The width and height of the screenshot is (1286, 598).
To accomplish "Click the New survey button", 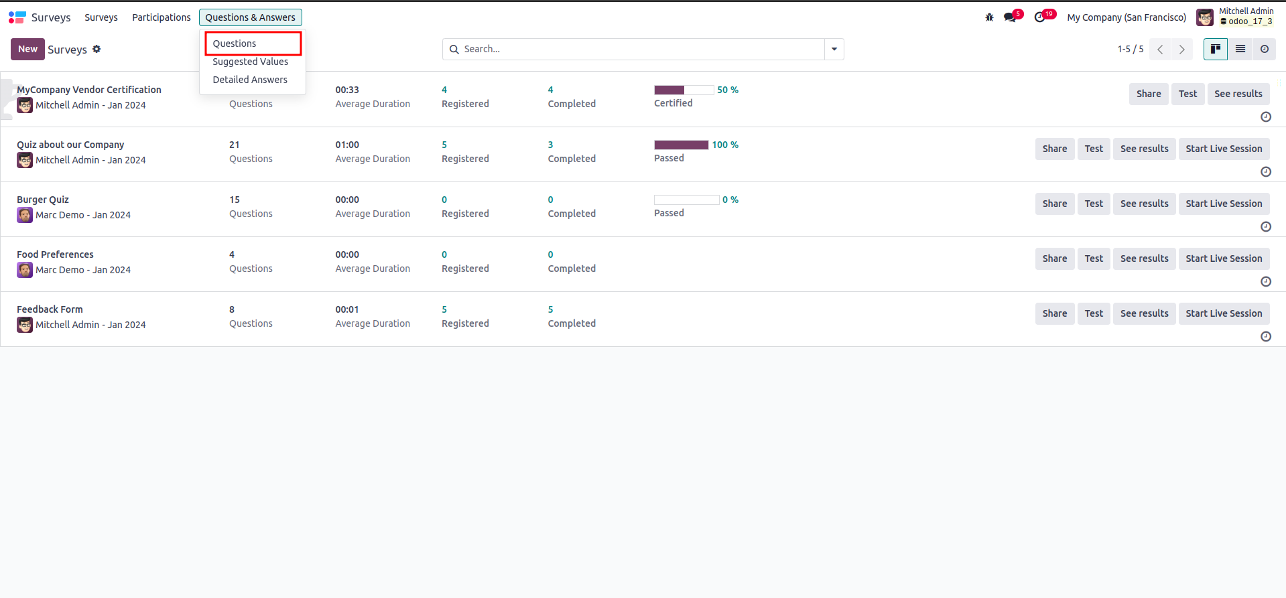I will [x=27, y=49].
